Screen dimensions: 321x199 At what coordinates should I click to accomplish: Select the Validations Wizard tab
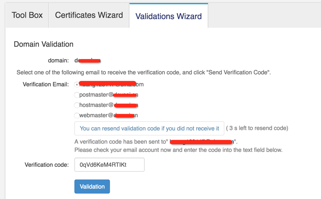[169, 16]
